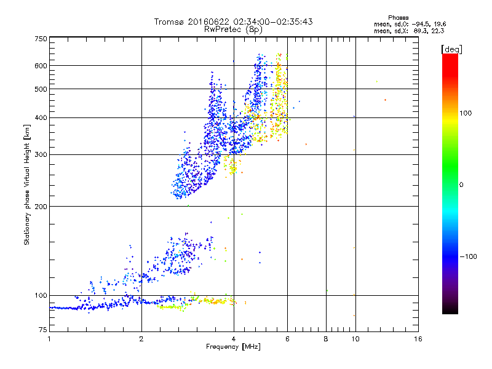Click the y-axis tick label "400"

click(41, 117)
